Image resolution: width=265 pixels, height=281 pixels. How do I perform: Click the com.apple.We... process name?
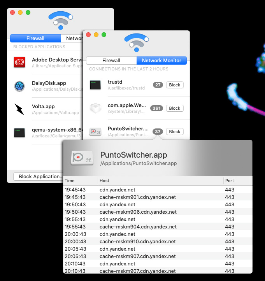[x=127, y=105]
